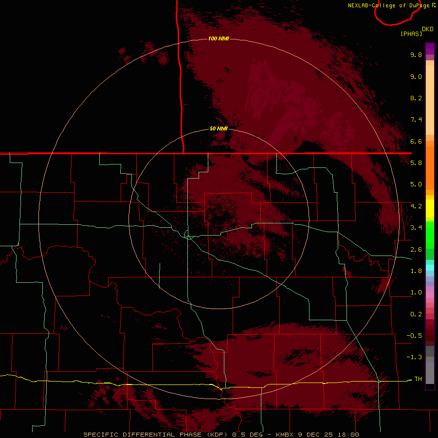
Task: Click the 7.4 scale value
Action: click(416, 120)
